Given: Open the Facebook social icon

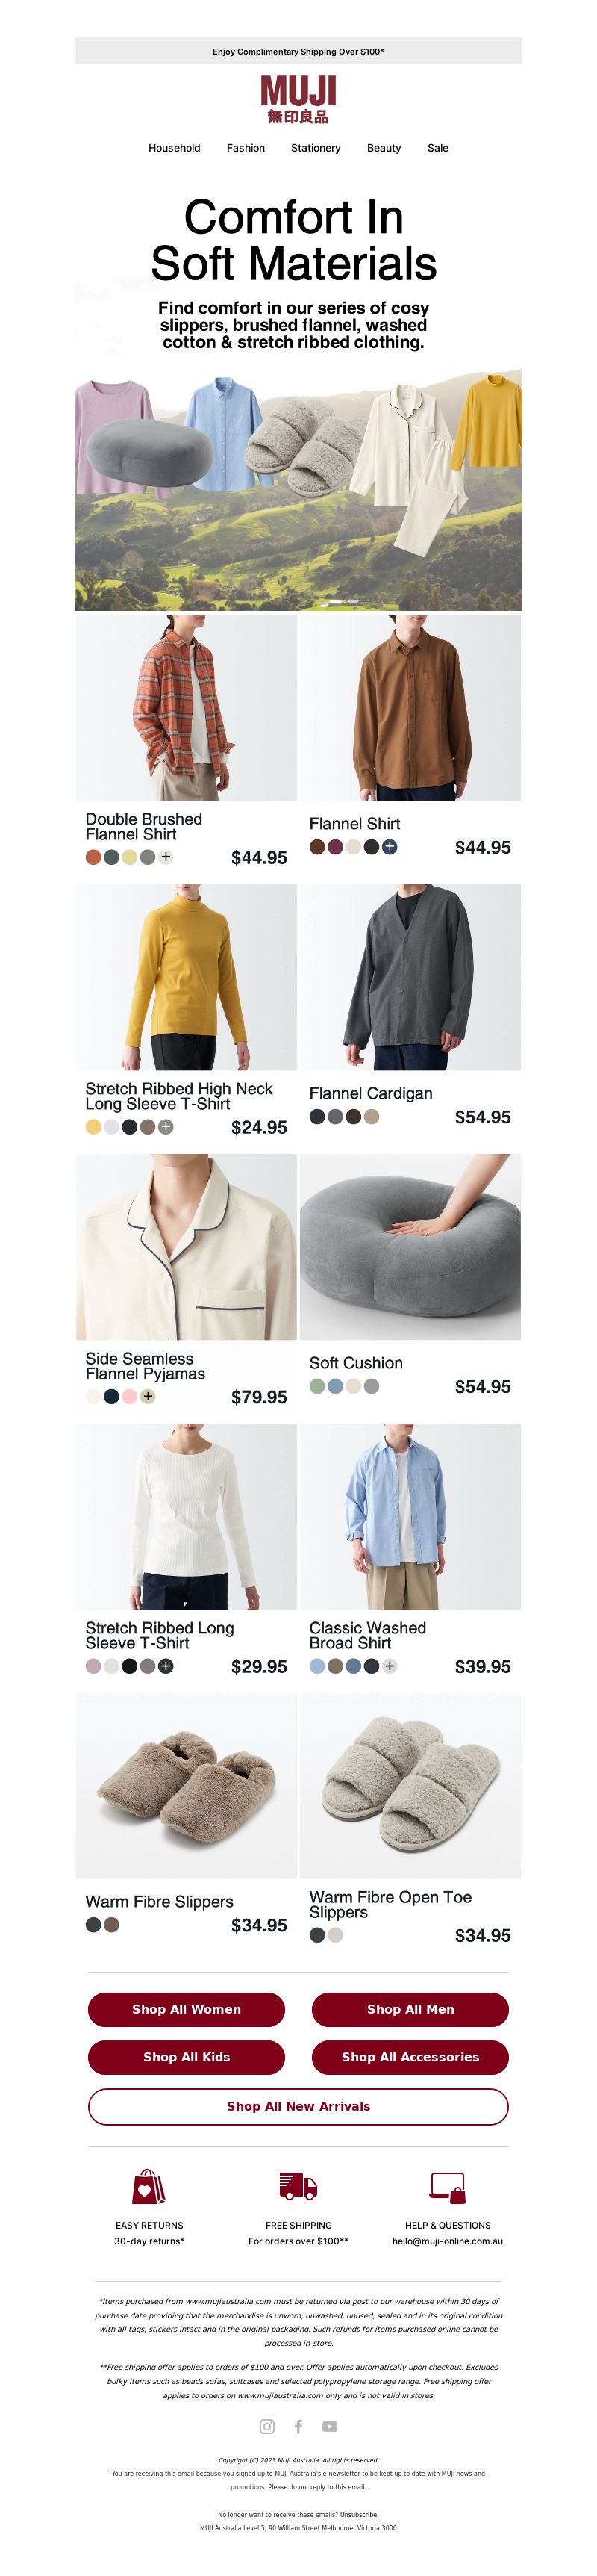Looking at the screenshot, I should click(298, 2425).
